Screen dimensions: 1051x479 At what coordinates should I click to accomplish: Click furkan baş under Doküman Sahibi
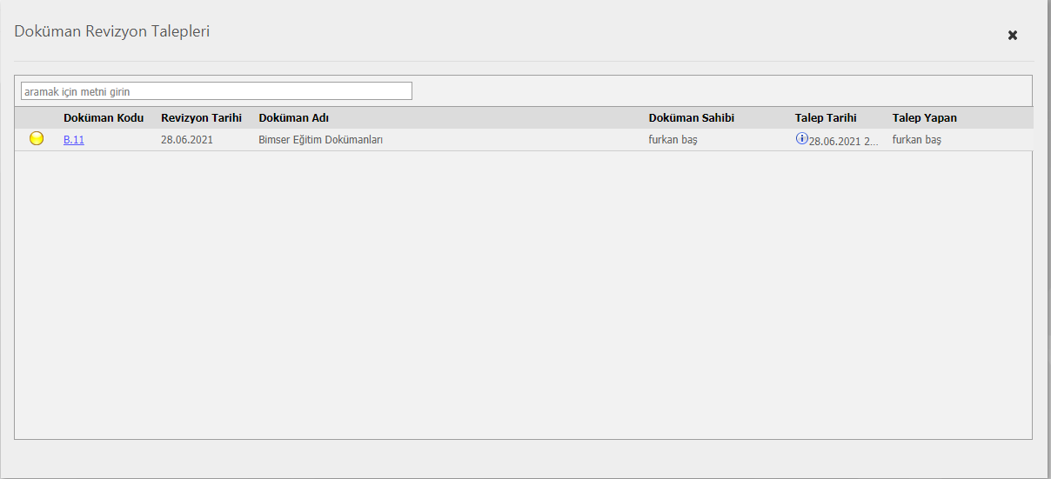[673, 140]
